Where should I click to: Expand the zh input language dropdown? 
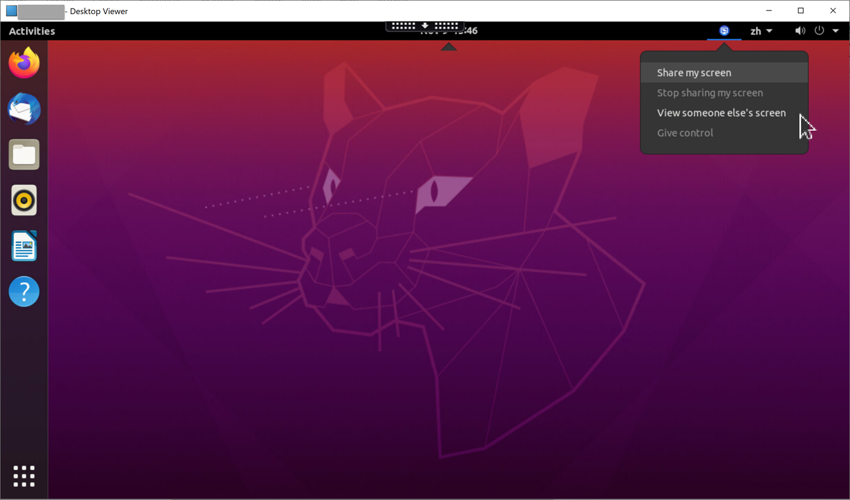coord(761,31)
